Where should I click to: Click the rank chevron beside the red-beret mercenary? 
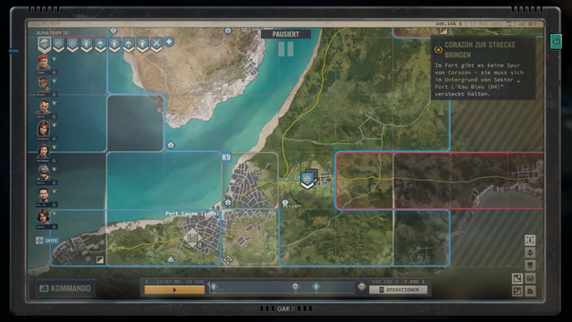click(55, 58)
